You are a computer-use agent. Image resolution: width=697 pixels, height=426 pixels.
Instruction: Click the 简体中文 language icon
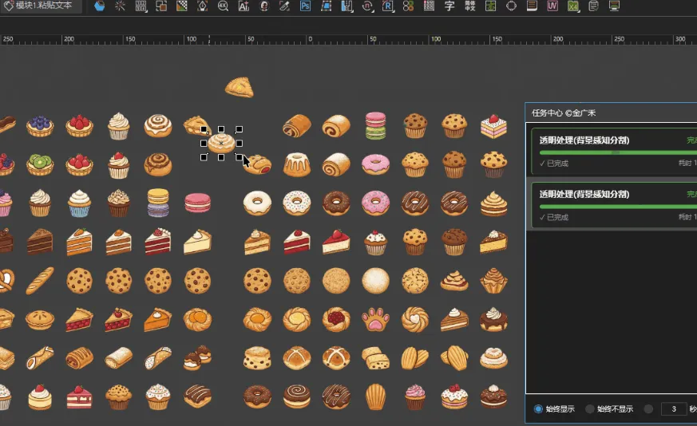coord(469,6)
